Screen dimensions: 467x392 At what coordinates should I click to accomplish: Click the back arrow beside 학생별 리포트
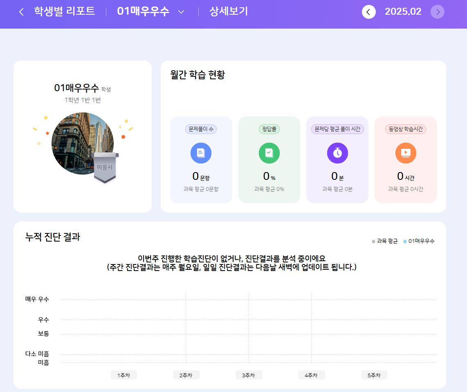pos(21,12)
